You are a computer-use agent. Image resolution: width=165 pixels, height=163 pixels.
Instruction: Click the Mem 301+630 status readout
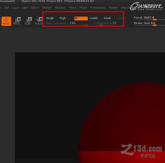tap(33, 1)
